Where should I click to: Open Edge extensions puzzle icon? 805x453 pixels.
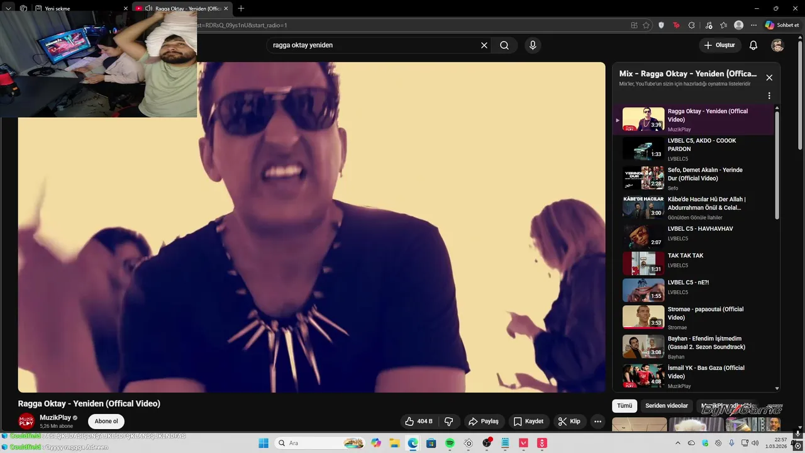tap(692, 25)
